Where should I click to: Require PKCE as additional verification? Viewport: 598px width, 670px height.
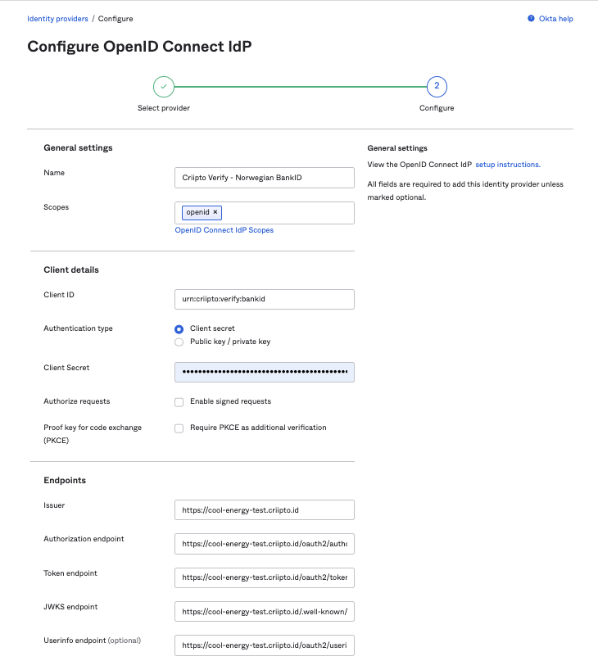(x=179, y=428)
